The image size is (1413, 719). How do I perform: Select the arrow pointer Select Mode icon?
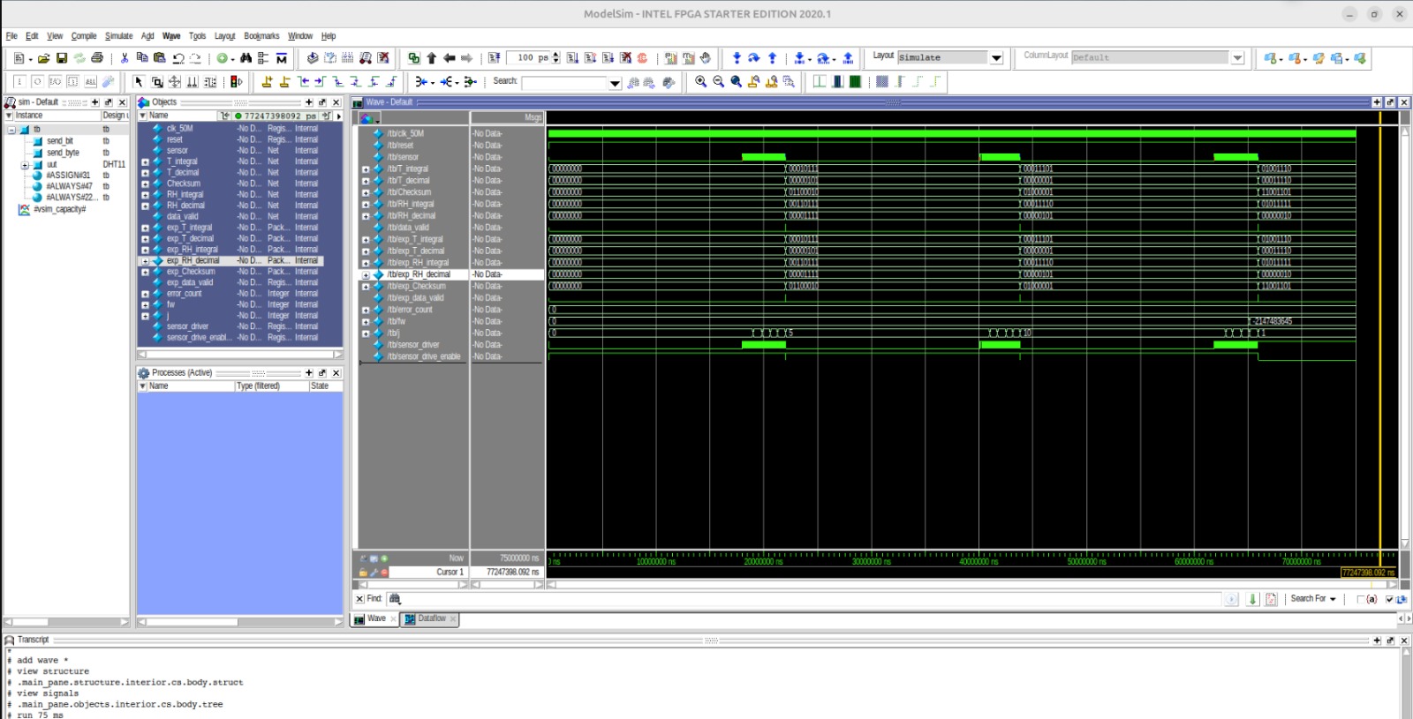click(139, 82)
